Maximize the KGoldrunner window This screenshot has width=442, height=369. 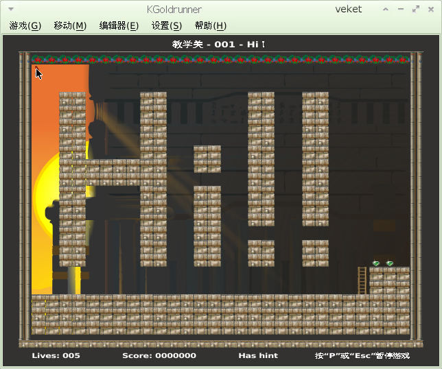415,10
